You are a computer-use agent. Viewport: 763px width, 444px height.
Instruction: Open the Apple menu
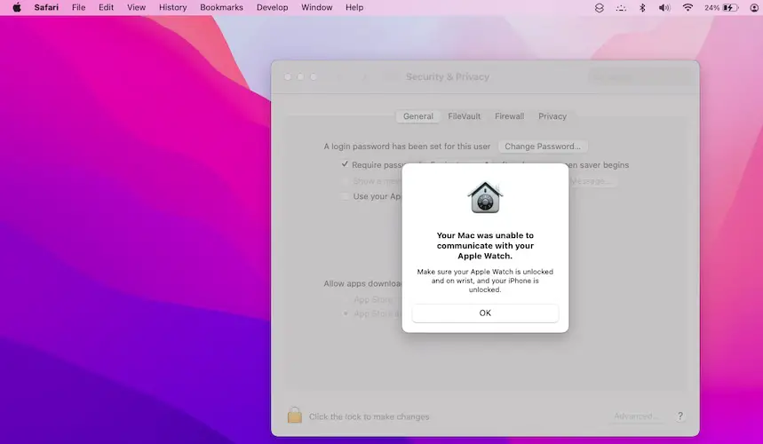tap(16, 7)
